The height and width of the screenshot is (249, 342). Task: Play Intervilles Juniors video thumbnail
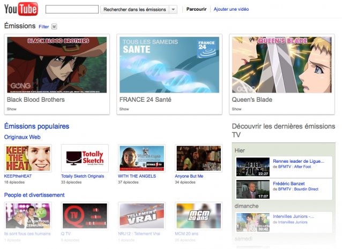point(253,222)
